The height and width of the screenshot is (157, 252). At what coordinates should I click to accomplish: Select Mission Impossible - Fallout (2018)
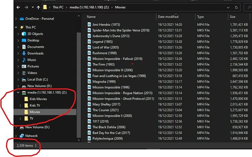(x=117, y=59)
